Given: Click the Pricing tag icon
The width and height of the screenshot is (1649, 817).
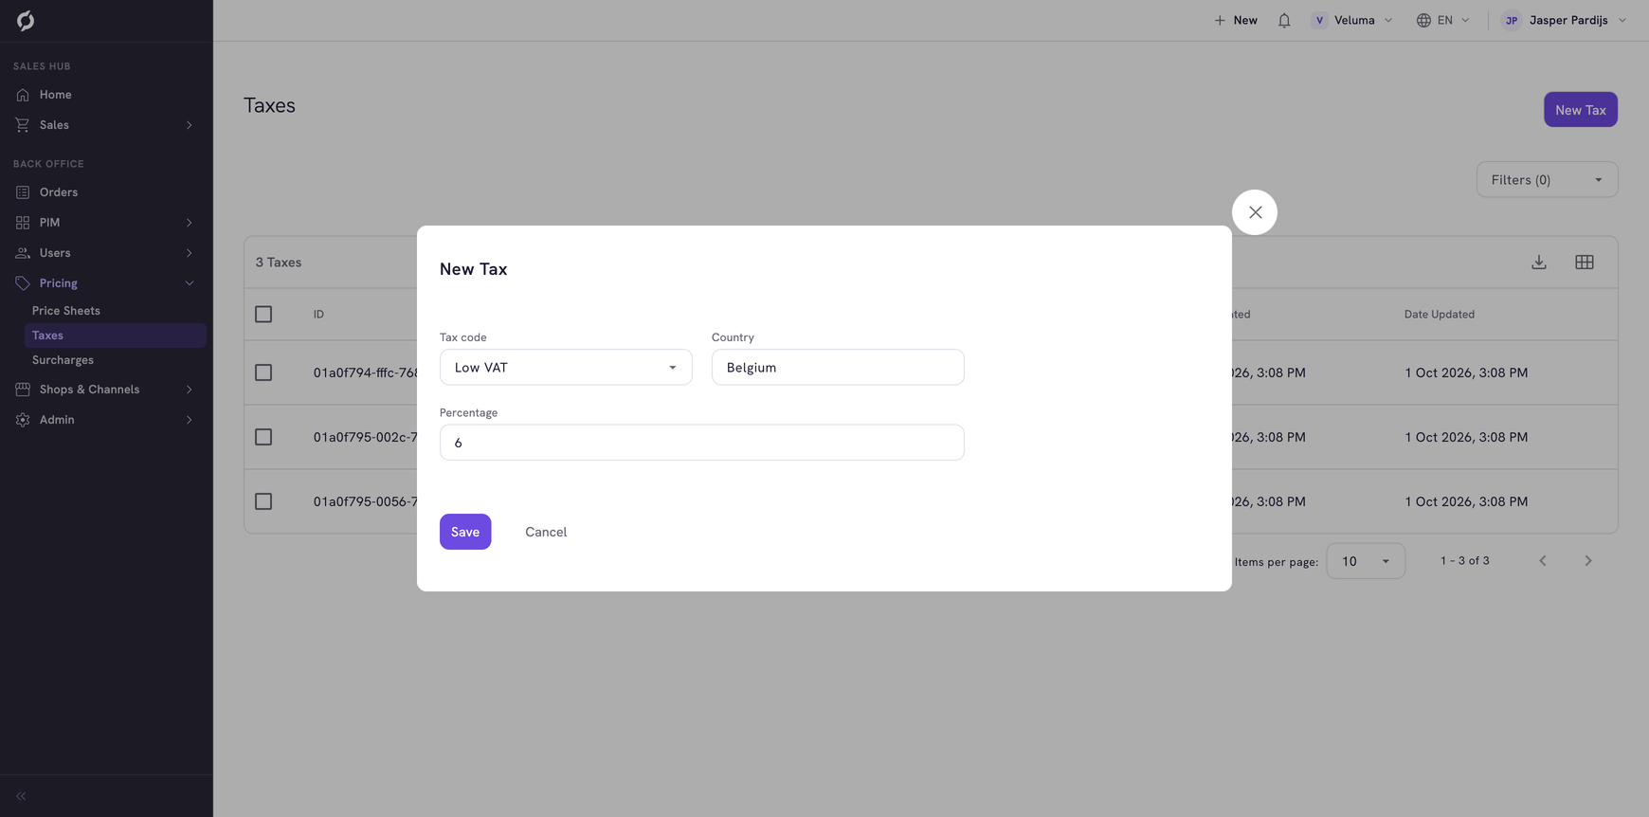Looking at the screenshot, I should [23, 283].
